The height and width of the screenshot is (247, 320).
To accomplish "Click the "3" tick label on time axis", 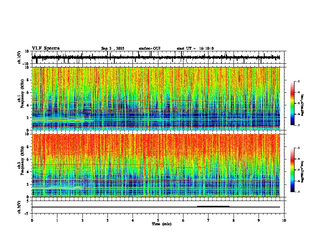I will 107,220.
